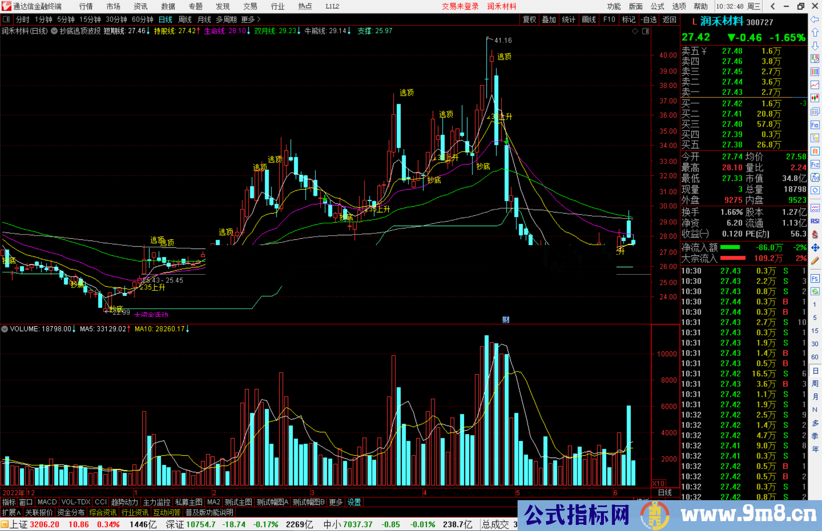Image resolution: width=822 pixels, height=531 pixels.
Task: Toggle the indicator circle next to 抄底逃顶波段
Action: coord(54,31)
